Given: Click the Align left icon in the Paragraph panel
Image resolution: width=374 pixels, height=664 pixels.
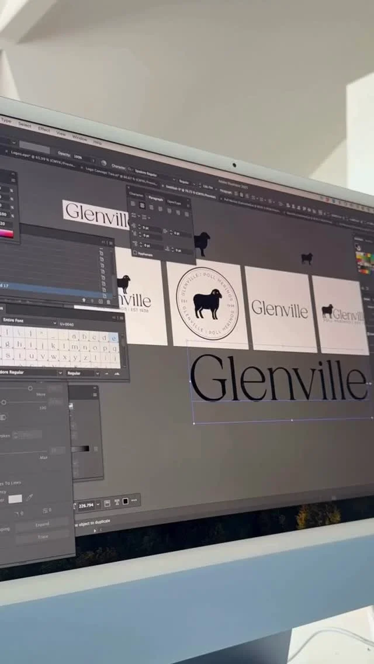Looking at the screenshot, I should point(133,203).
